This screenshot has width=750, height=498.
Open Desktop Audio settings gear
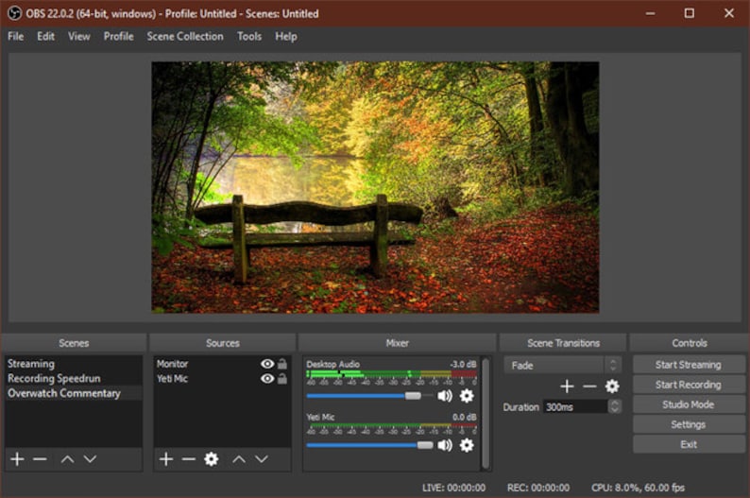click(x=467, y=396)
